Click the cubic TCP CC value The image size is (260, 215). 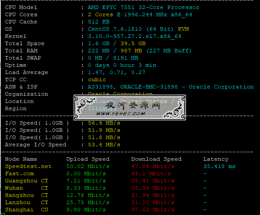click(97, 79)
